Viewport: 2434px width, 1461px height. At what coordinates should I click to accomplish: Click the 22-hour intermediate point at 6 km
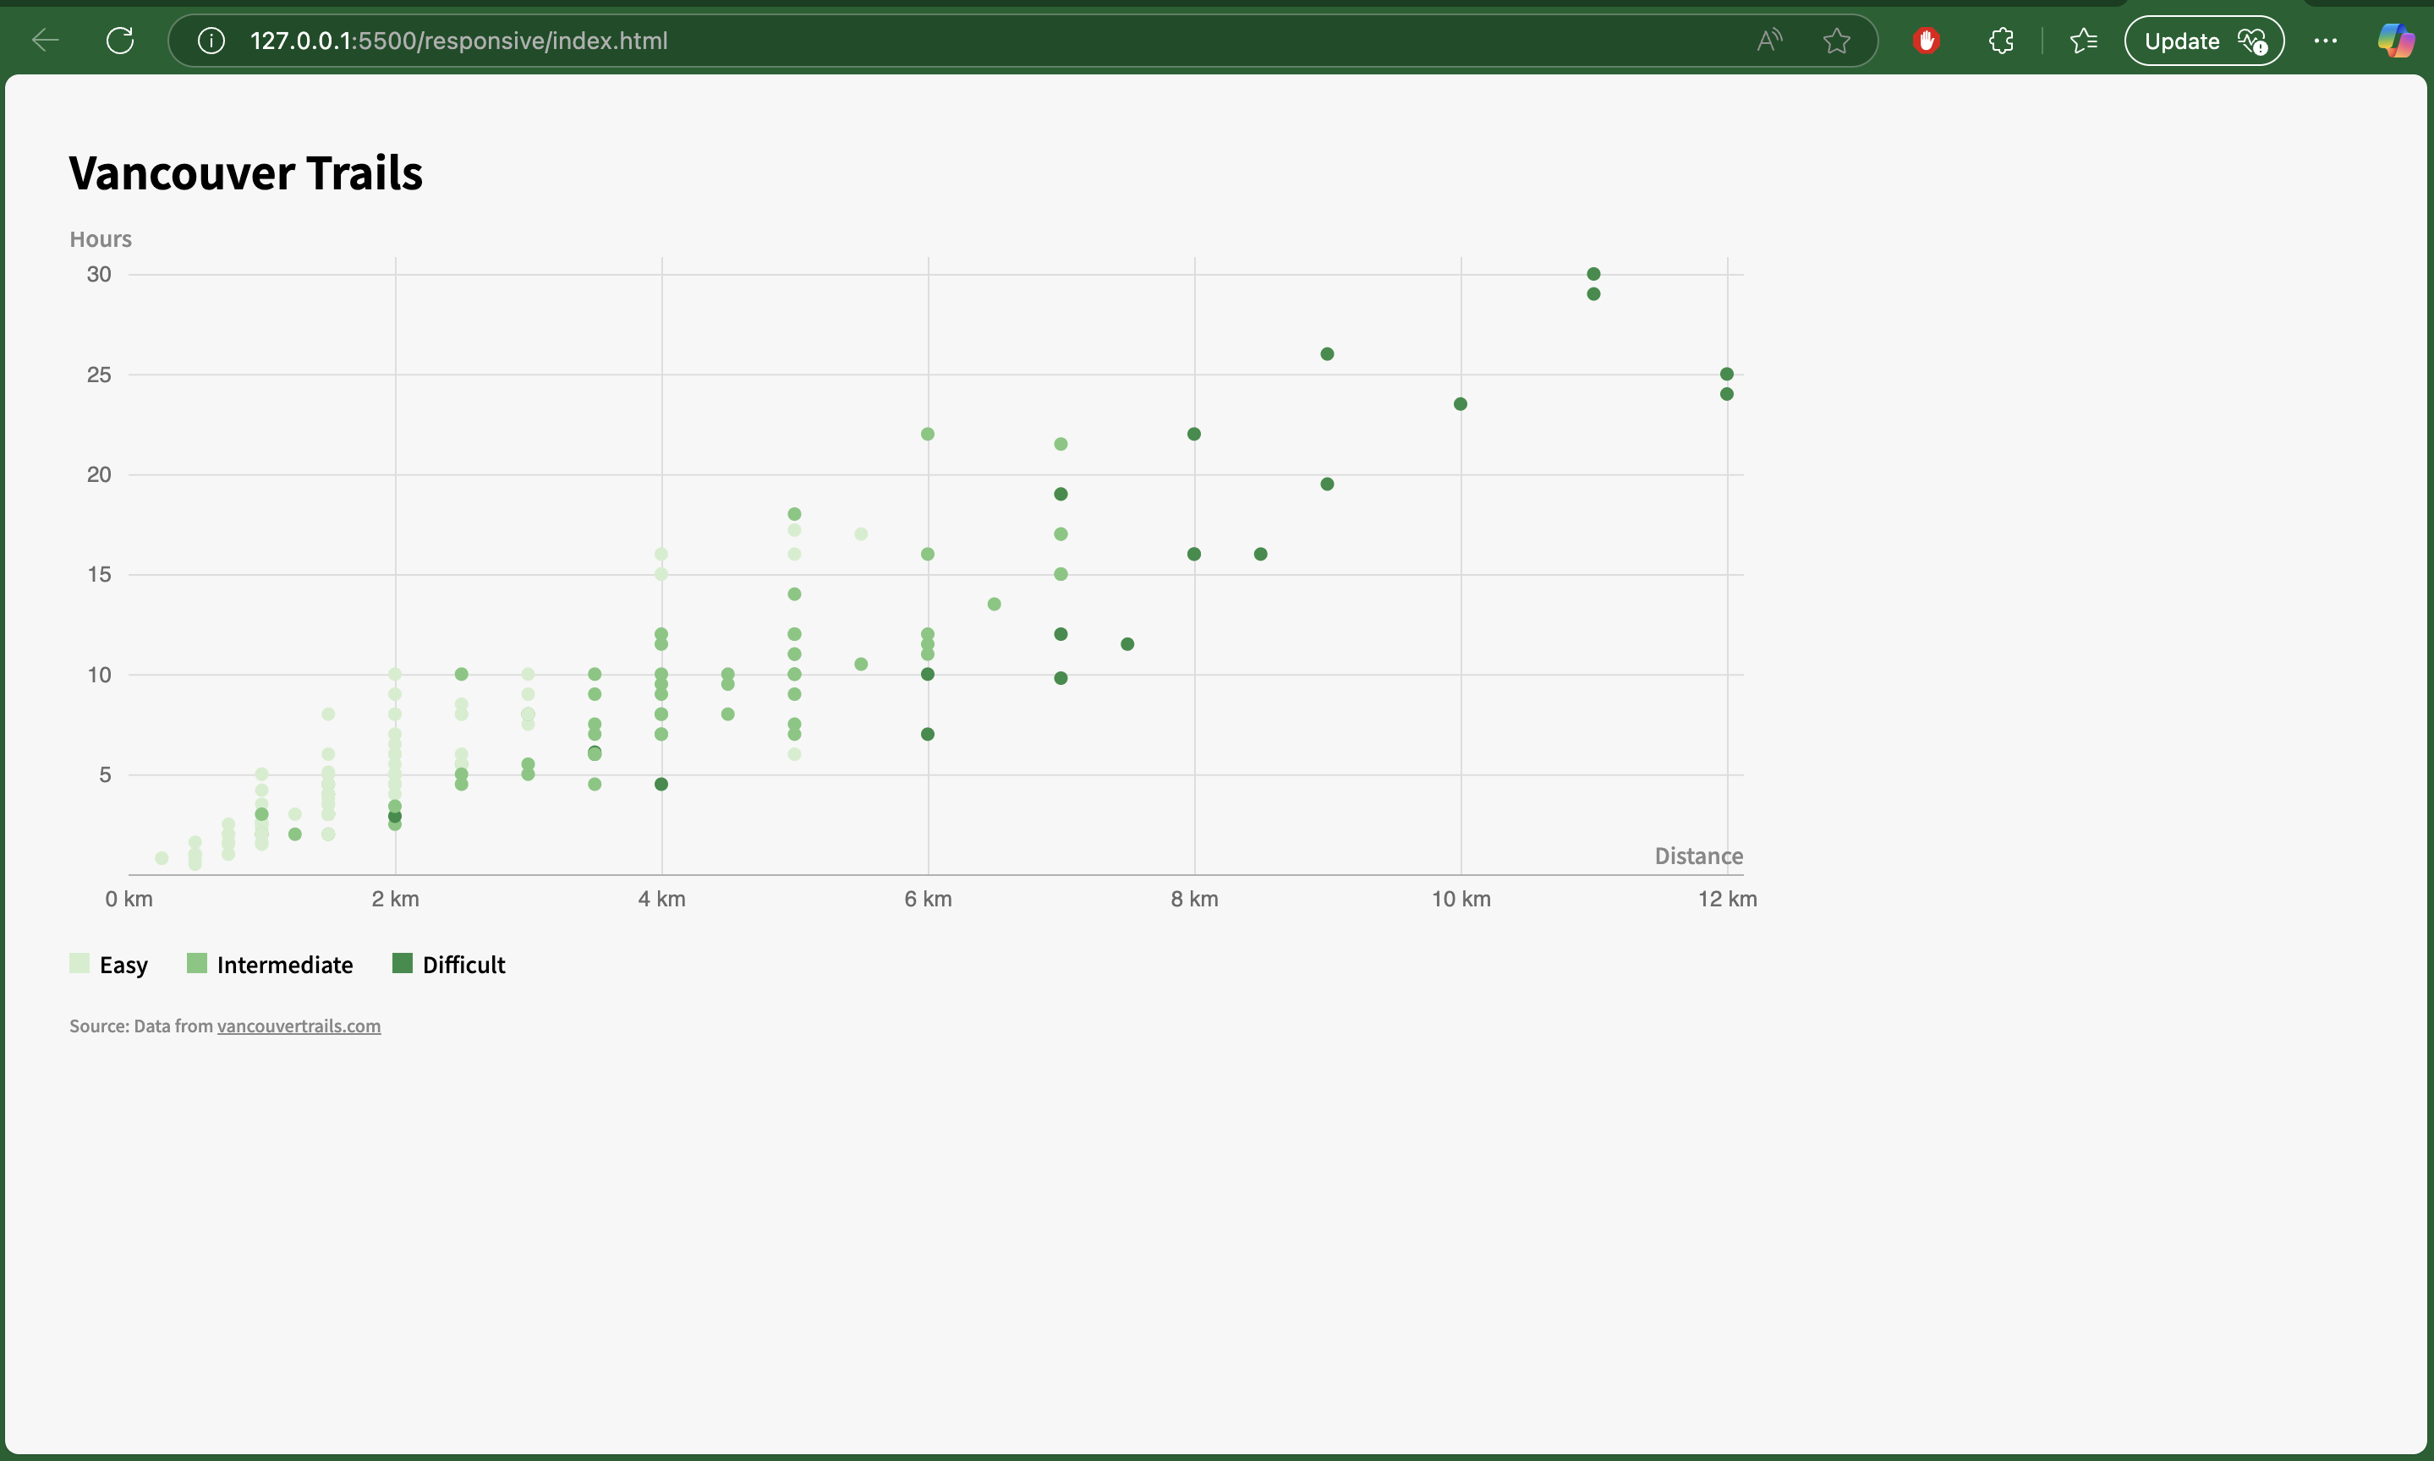(928, 435)
